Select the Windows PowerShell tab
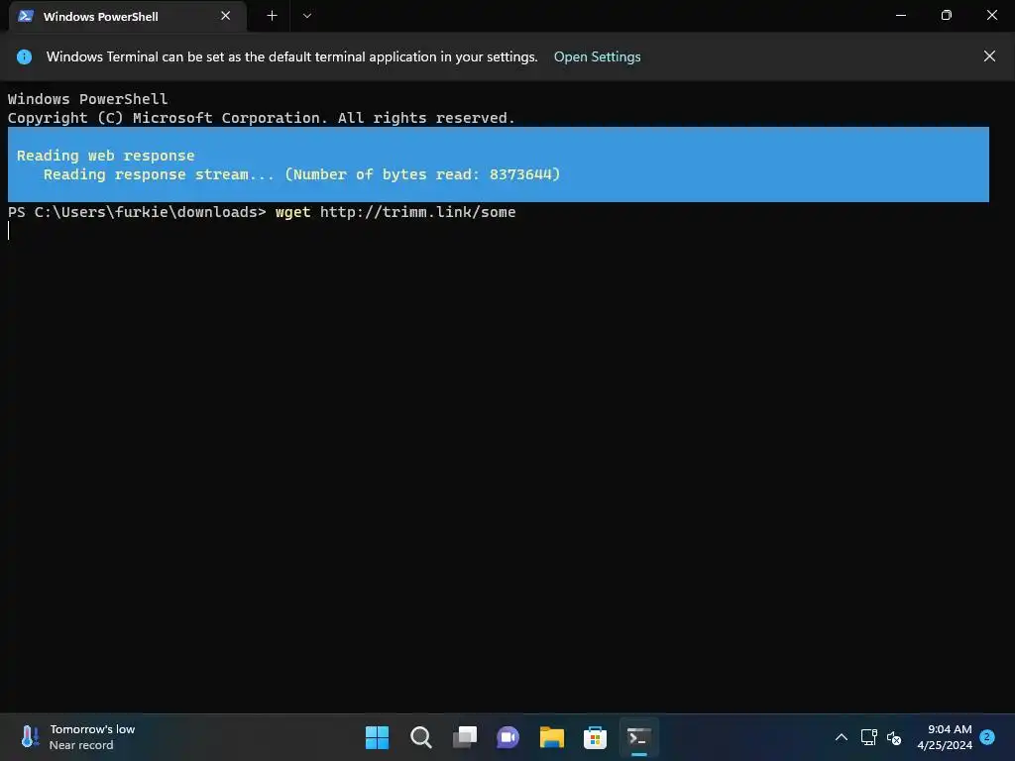Image resolution: width=1015 pixels, height=761 pixels. coord(128,16)
